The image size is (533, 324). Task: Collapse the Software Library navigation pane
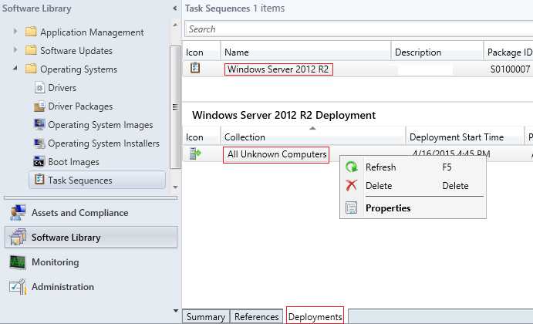click(x=175, y=8)
